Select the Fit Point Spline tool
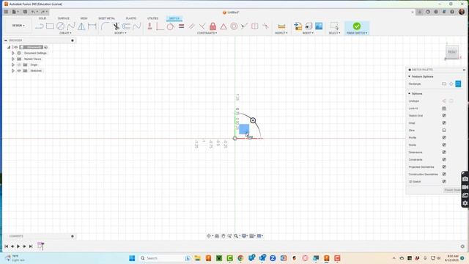Image resolution: width=469 pixels, height=264 pixels. (70, 26)
